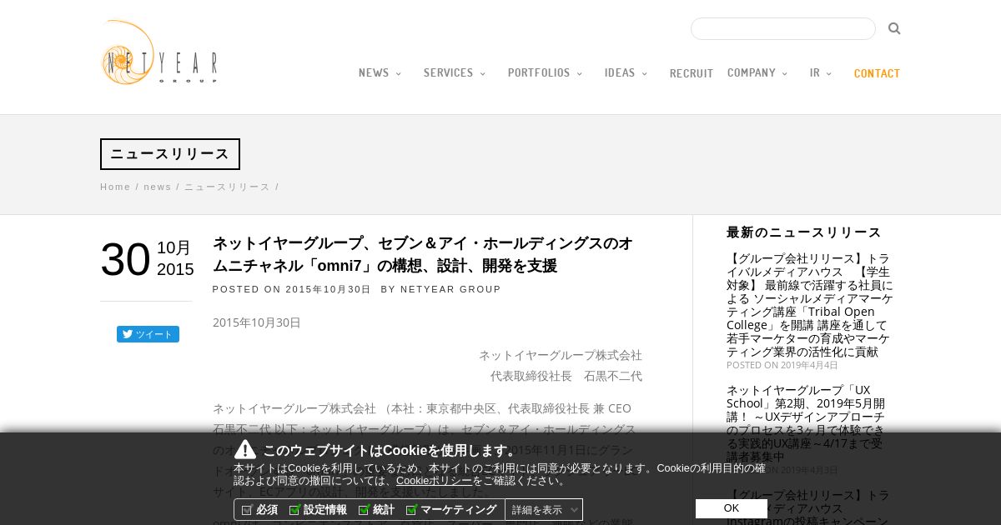
Task: Click the ニュースリリース page heading box
Action: point(170,154)
